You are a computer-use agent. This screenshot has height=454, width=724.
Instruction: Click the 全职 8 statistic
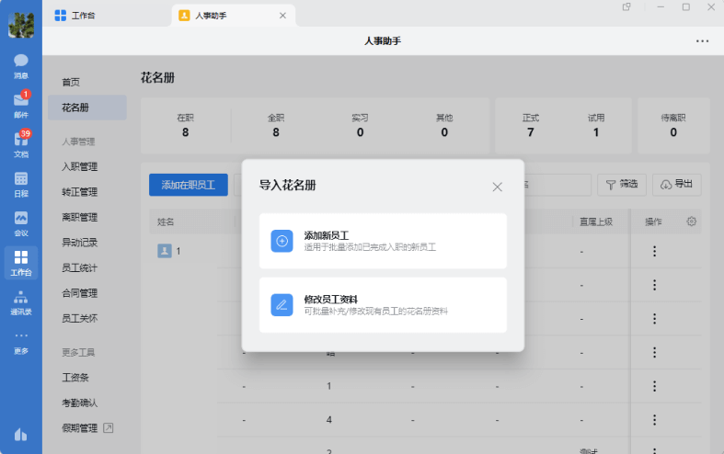[x=276, y=126]
